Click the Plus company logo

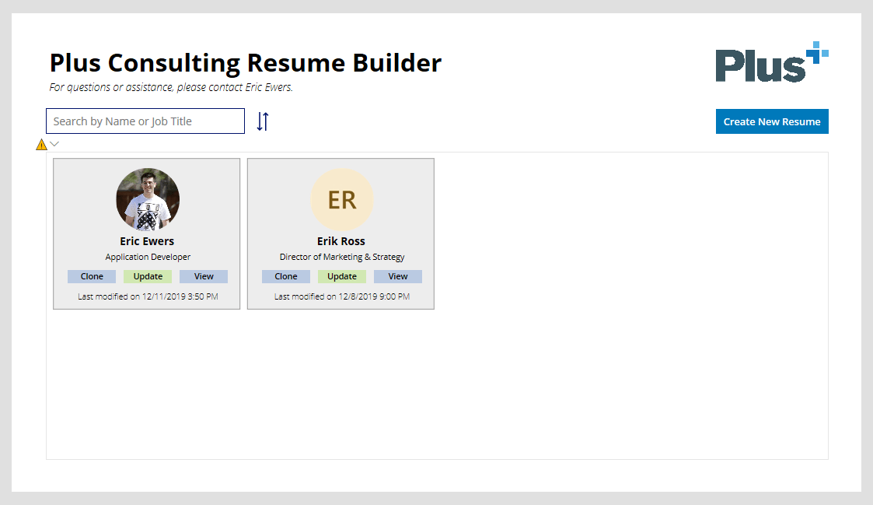coord(771,62)
